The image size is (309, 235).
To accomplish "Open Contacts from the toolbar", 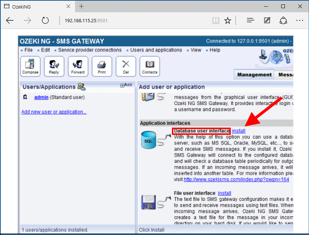I will (x=150, y=66).
